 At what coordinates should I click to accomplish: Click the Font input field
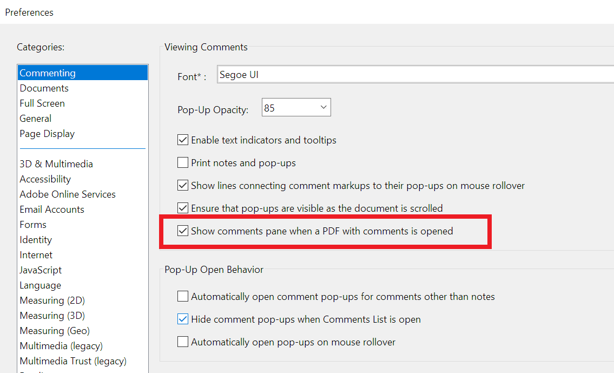pyautogui.click(x=325, y=74)
